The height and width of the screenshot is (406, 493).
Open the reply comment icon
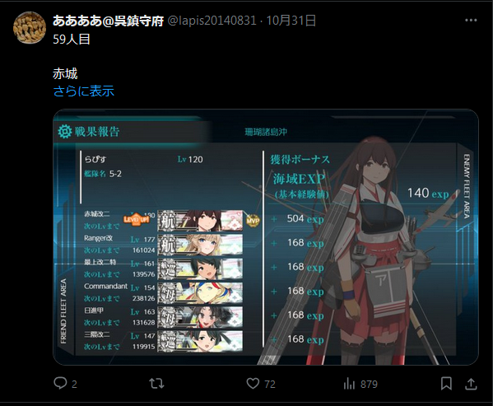pyautogui.click(x=60, y=384)
